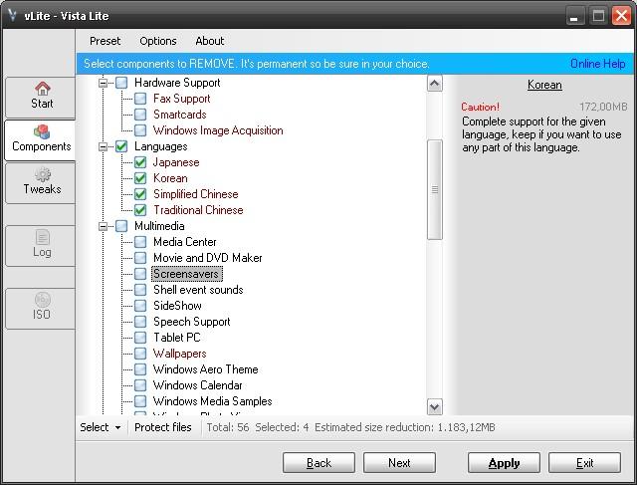Check the Windows Image Acquisition checkbox
Screen dimensions: 637x485
click(x=140, y=130)
